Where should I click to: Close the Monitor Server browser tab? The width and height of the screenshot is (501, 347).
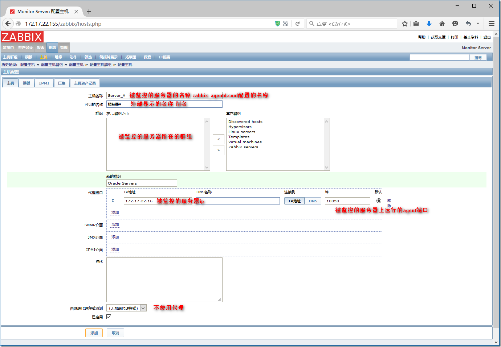[x=76, y=12]
